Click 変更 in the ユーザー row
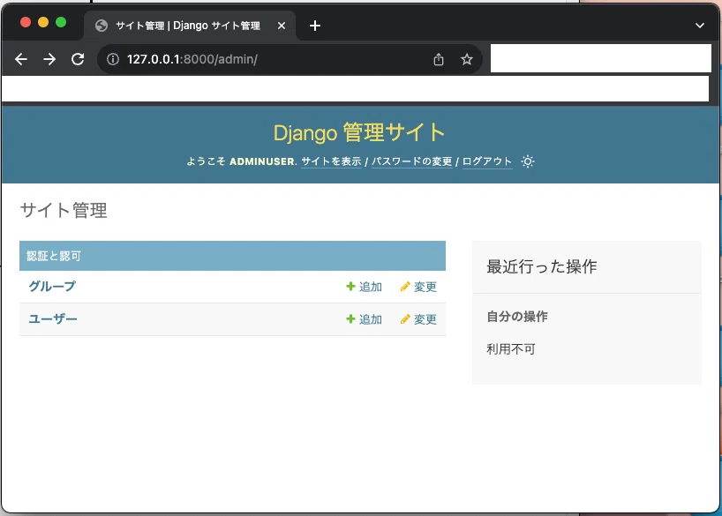Viewport: 722px width, 516px height. pyautogui.click(x=425, y=319)
